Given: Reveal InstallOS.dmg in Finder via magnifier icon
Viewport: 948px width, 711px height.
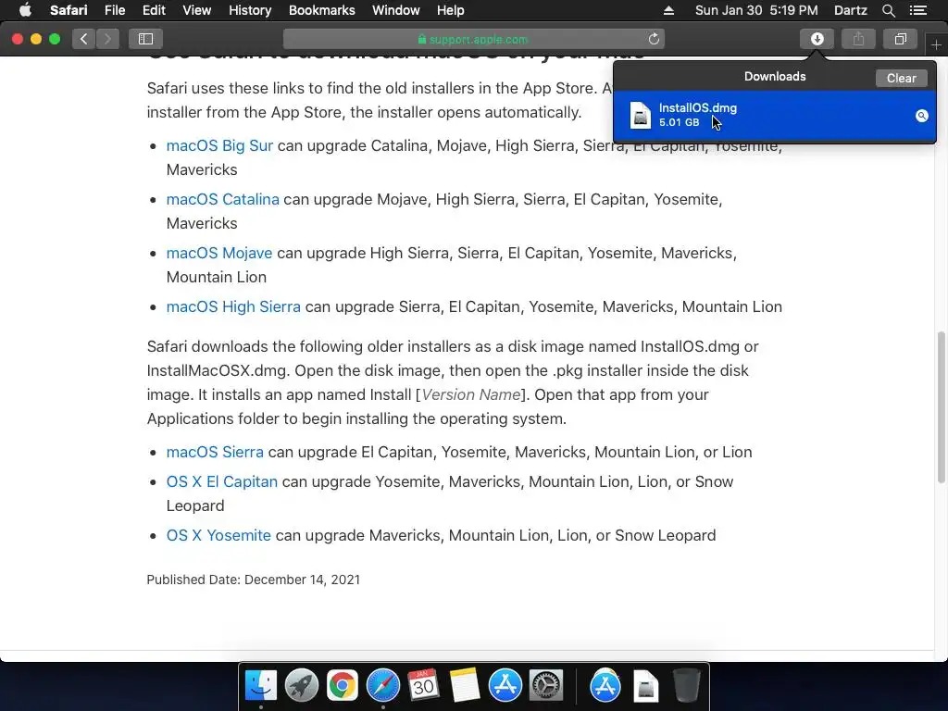Looking at the screenshot, I should (x=921, y=116).
